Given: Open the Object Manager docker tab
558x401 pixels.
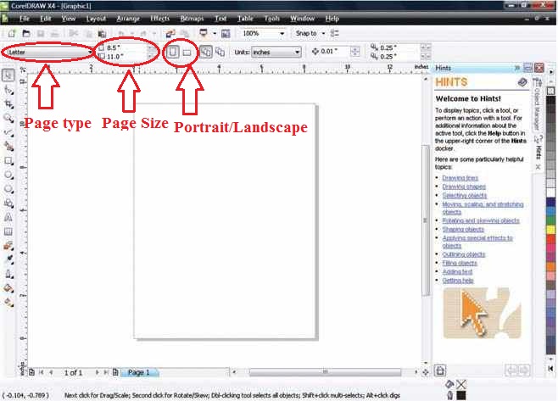Looking at the screenshot, I should [x=537, y=106].
